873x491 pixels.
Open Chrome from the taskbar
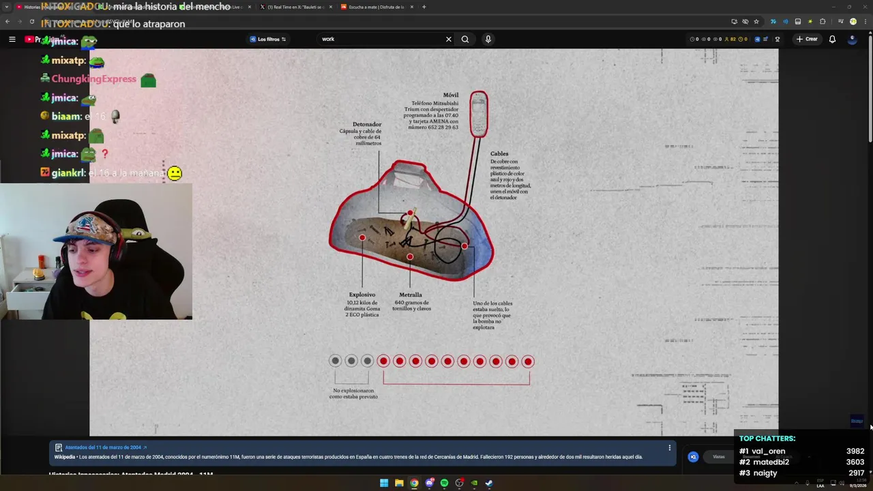[x=414, y=483]
